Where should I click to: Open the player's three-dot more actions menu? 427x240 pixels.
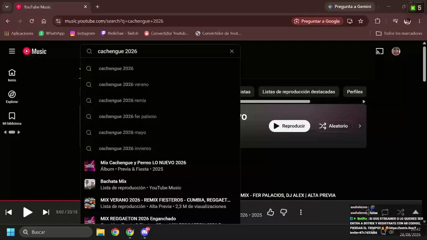pos(301,212)
